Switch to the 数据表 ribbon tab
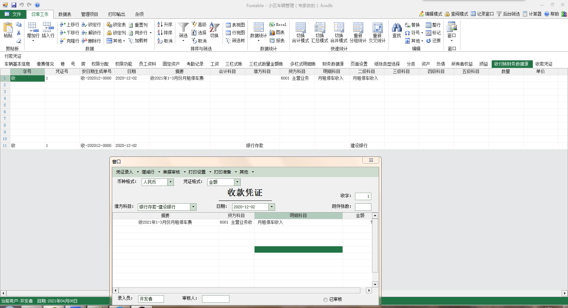The width and height of the screenshot is (568, 308). tap(65, 14)
